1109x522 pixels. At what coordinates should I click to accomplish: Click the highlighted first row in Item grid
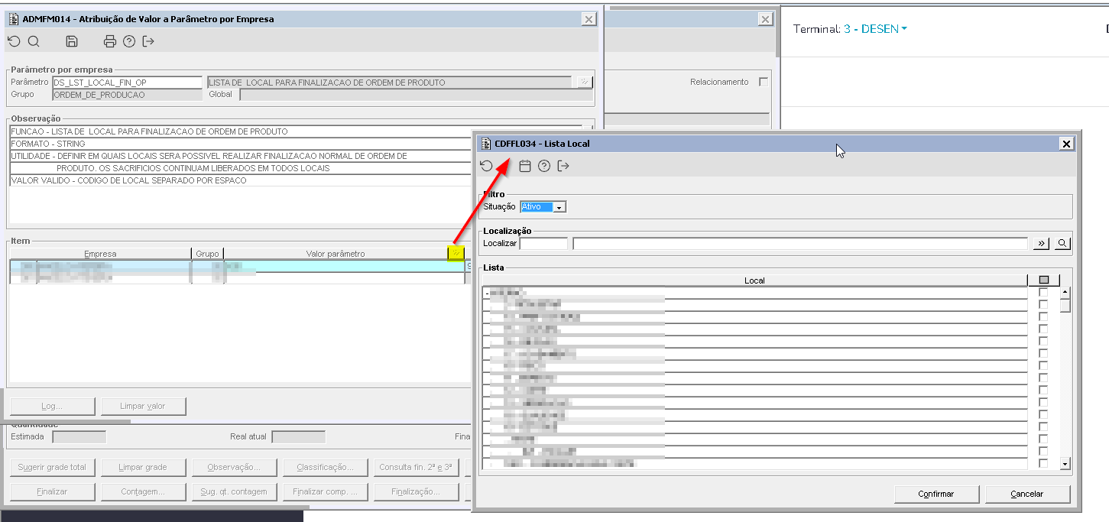(x=237, y=266)
